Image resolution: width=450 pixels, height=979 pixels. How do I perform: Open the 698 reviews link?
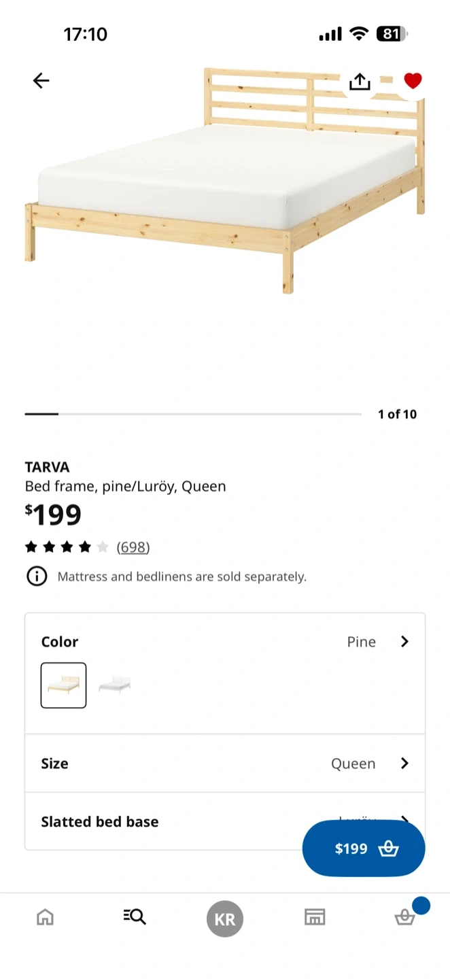pyautogui.click(x=133, y=547)
